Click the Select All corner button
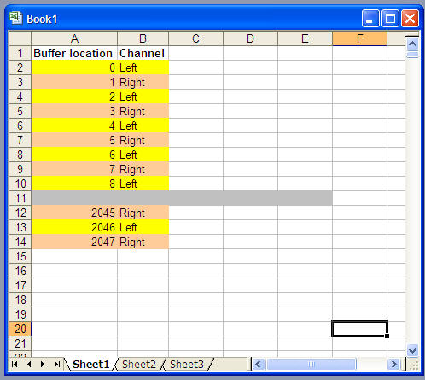425x380 pixels. (20, 38)
